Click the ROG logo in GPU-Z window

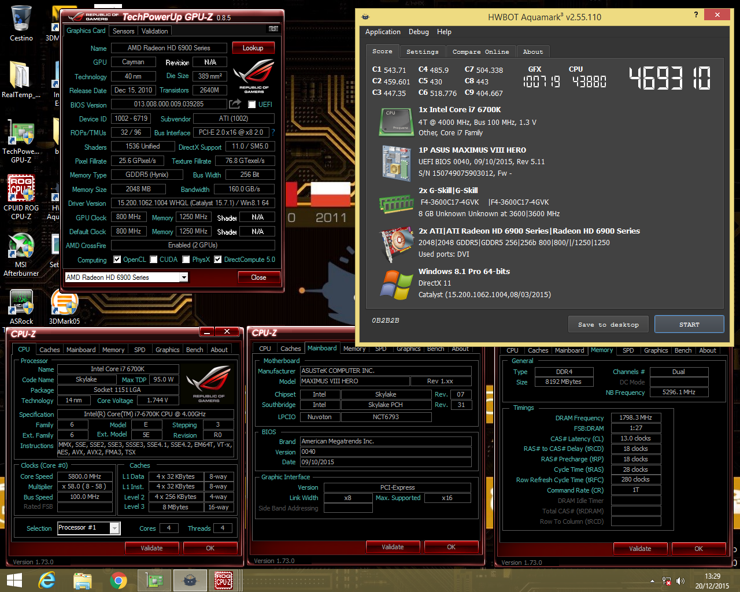tap(254, 76)
